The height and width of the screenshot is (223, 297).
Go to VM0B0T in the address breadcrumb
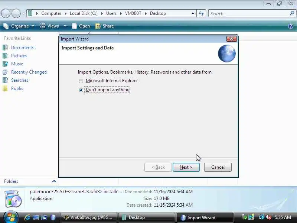[133, 13]
